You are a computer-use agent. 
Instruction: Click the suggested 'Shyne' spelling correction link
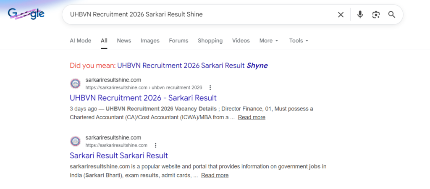(x=192, y=66)
